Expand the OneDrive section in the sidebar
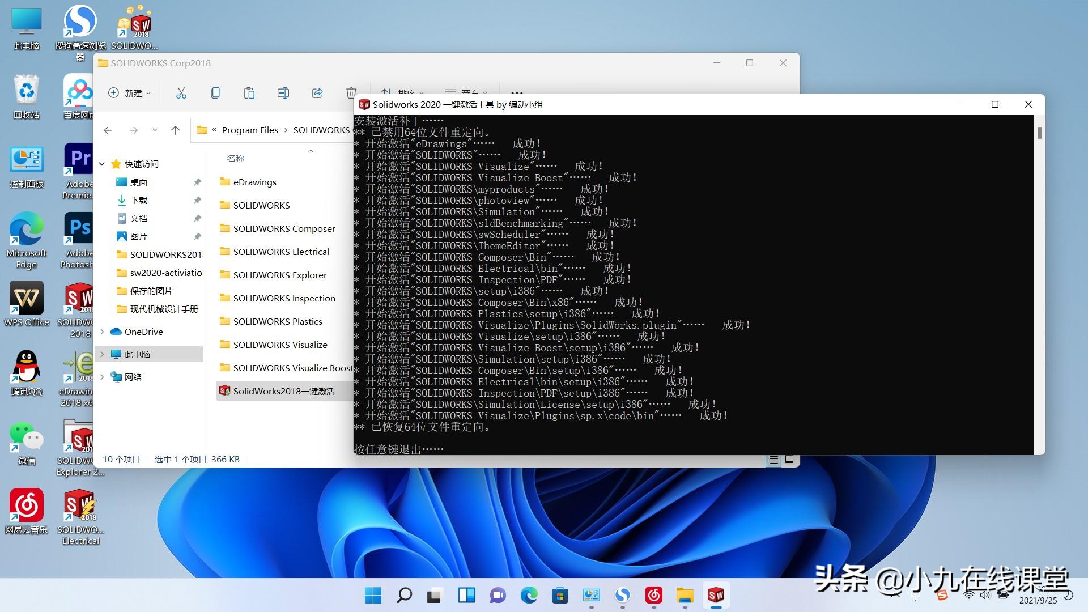Image resolution: width=1088 pixels, height=612 pixels. (x=102, y=331)
